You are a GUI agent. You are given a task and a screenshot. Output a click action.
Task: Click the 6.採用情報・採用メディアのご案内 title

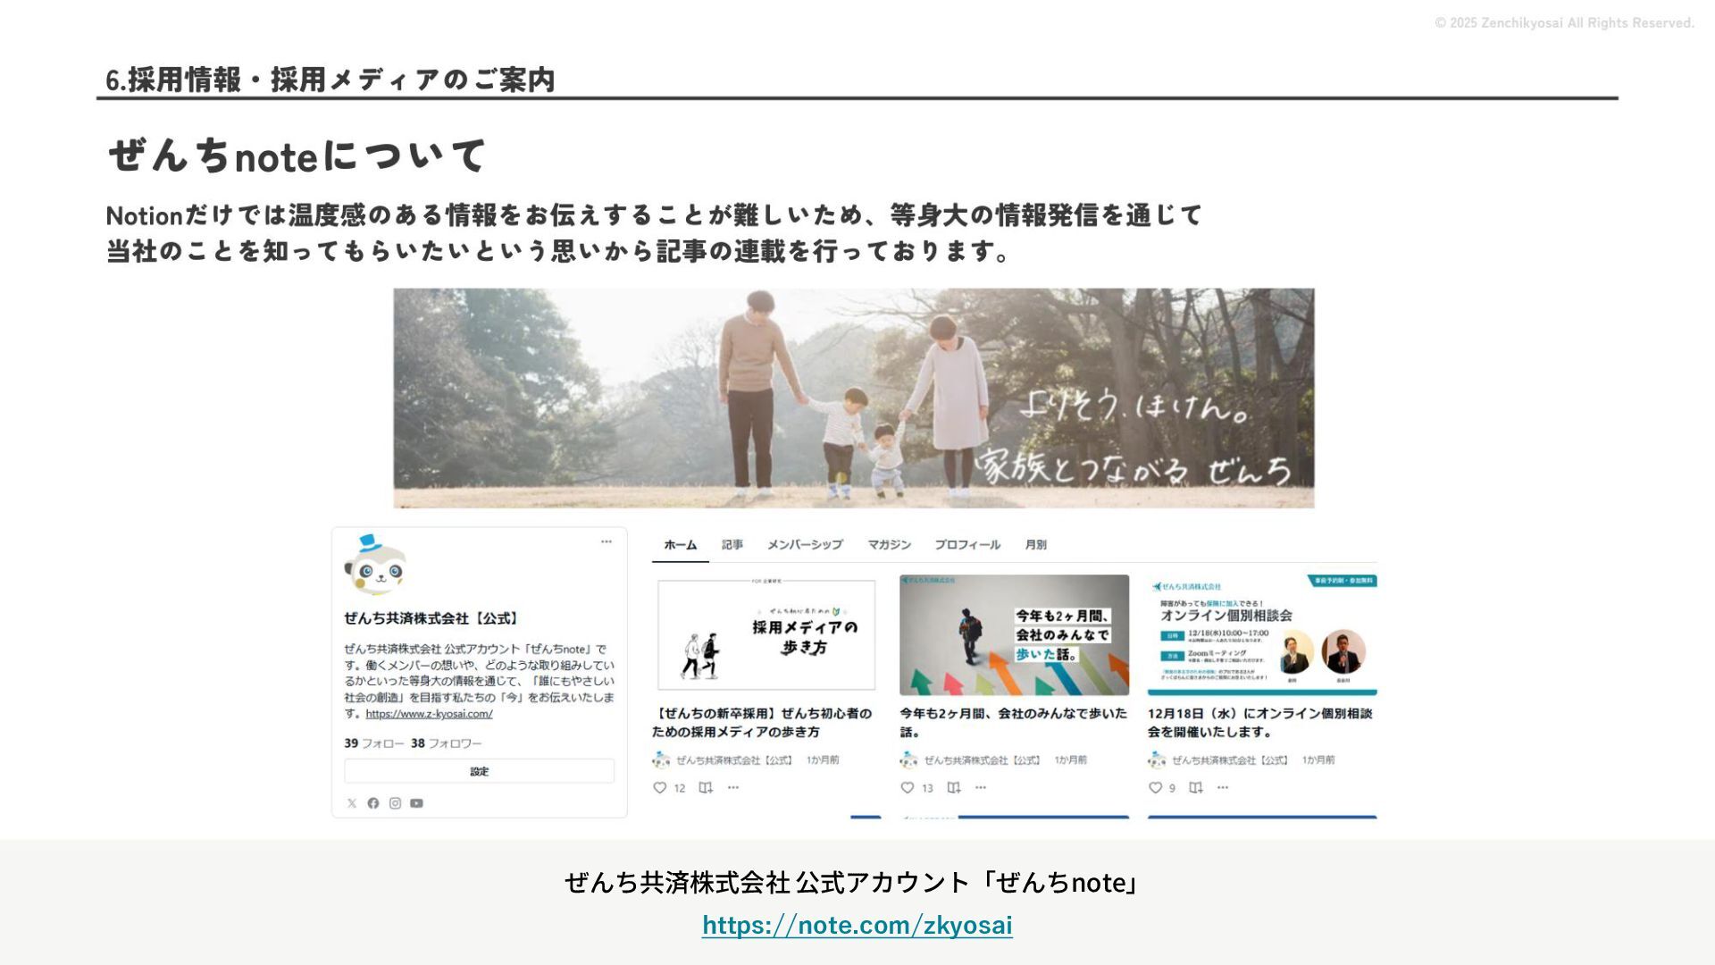[330, 80]
